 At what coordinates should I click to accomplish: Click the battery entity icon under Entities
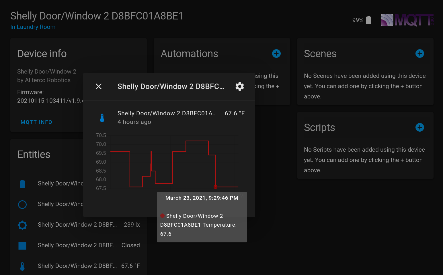tap(22, 184)
